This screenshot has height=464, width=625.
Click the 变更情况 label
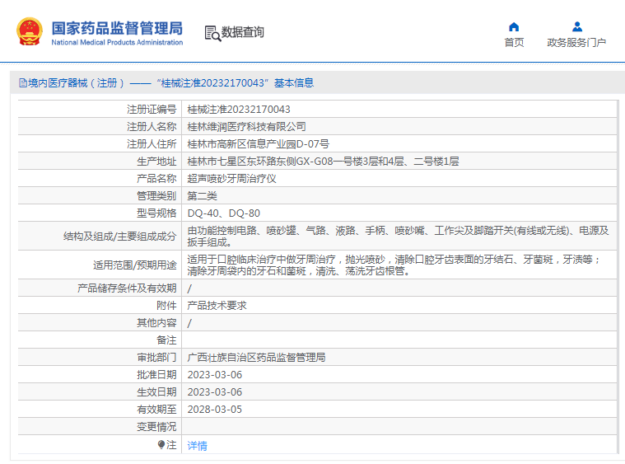point(156,427)
